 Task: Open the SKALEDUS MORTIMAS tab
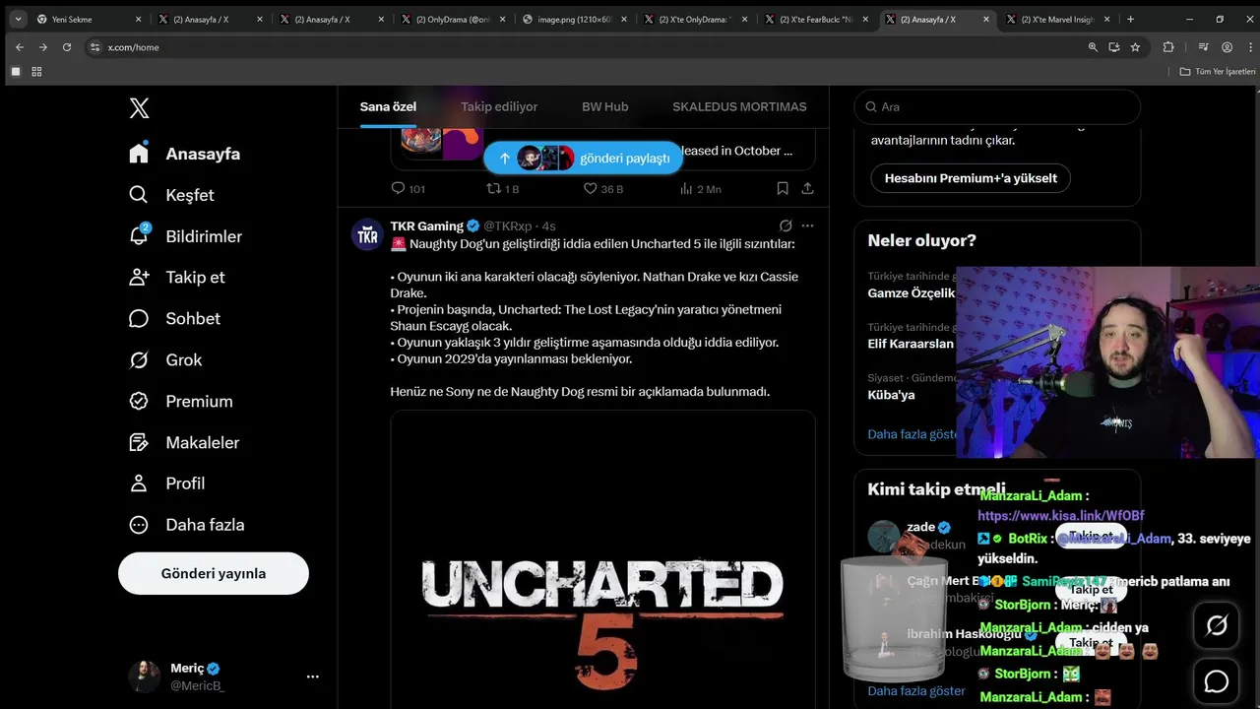739,106
